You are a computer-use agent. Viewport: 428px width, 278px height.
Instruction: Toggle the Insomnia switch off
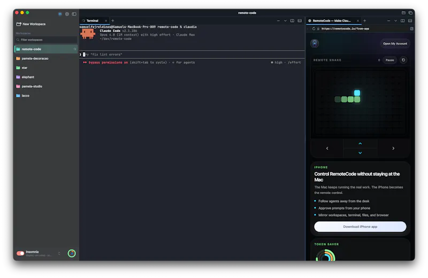(20, 253)
